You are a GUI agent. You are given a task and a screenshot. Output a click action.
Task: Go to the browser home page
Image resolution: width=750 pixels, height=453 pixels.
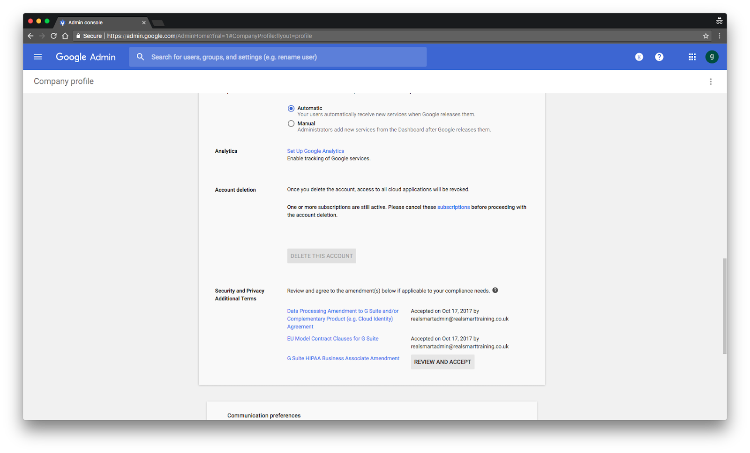[65, 36]
